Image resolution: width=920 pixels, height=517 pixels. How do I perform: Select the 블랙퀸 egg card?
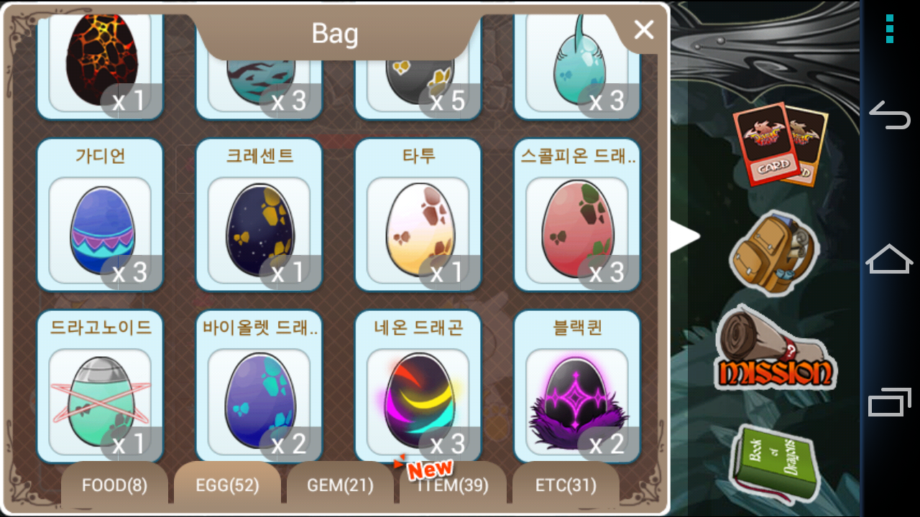[577, 387]
